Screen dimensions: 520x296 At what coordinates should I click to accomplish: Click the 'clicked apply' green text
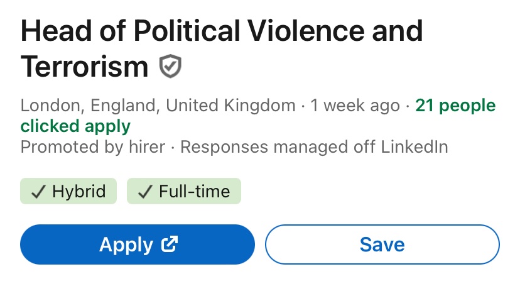[x=75, y=127]
